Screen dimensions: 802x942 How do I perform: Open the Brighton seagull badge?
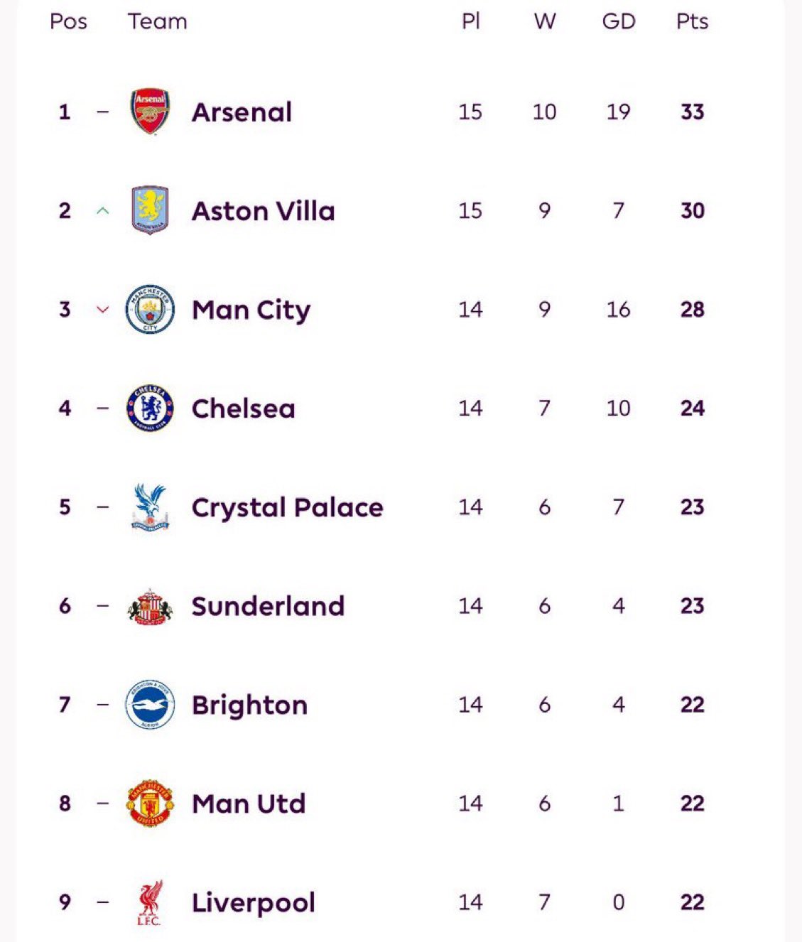pyautogui.click(x=150, y=705)
